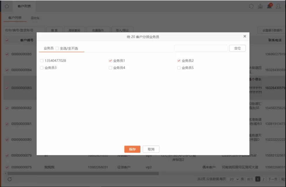Click the 取消 button in dialog
This screenshot has width=286, height=187.
(x=151, y=149)
